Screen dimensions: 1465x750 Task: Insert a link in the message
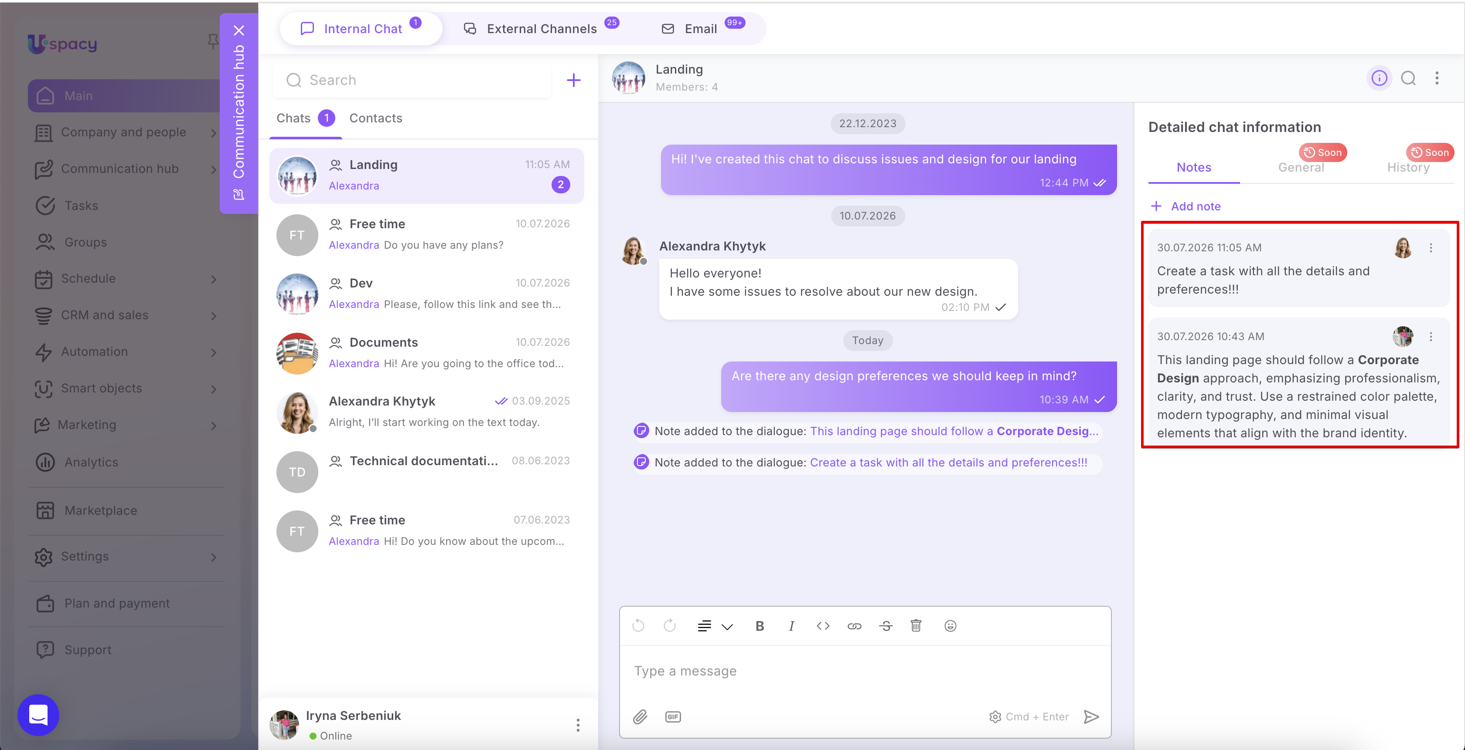point(854,625)
